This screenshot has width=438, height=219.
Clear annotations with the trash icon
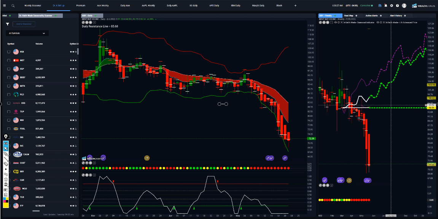(x=6, y=179)
